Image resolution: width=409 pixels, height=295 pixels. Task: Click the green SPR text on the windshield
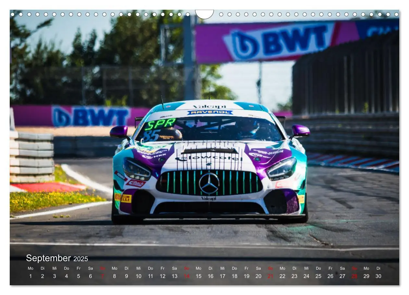pyautogui.click(x=160, y=123)
